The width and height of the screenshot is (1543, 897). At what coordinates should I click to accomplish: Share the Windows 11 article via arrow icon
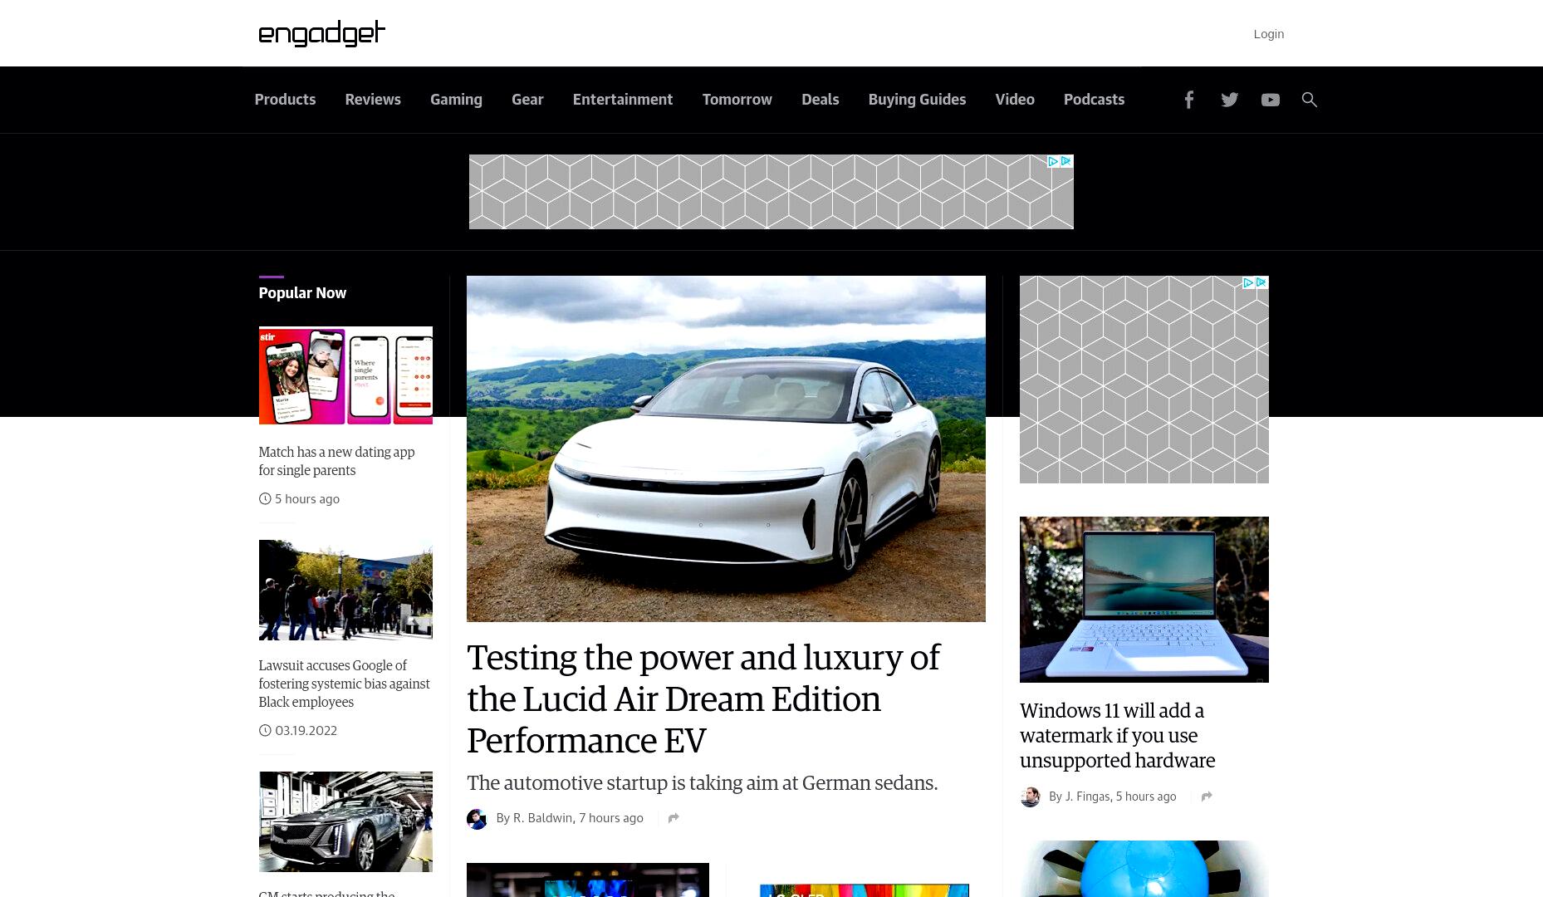1207,797
